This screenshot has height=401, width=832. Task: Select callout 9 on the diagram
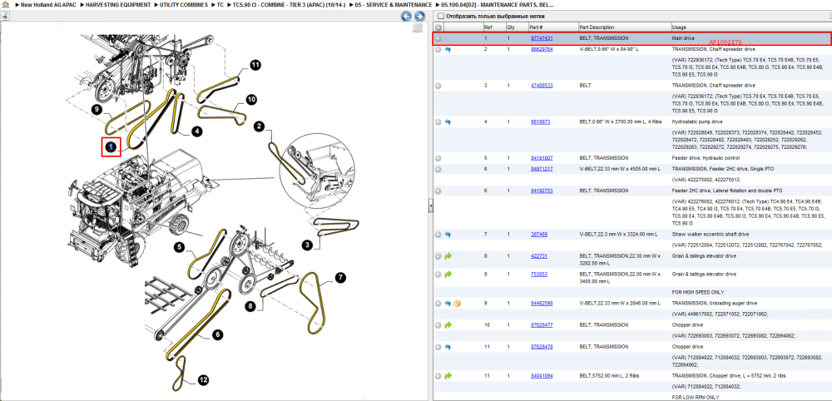[96, 109]
